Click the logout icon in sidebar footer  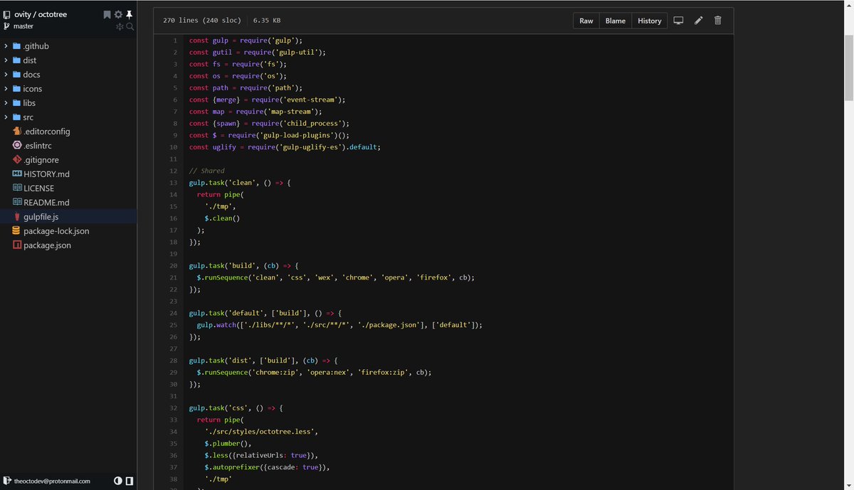coord(6,481)
